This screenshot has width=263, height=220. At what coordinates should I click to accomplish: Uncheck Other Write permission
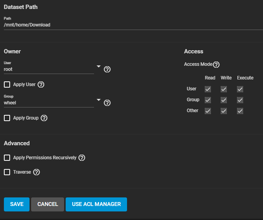[224, 111]
